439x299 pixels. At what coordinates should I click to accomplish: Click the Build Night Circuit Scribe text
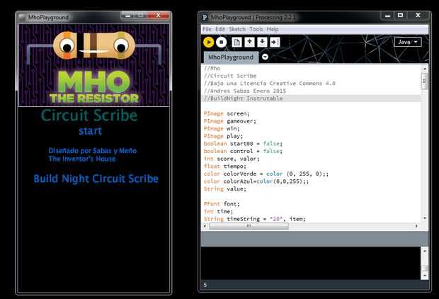click(96, 179)
